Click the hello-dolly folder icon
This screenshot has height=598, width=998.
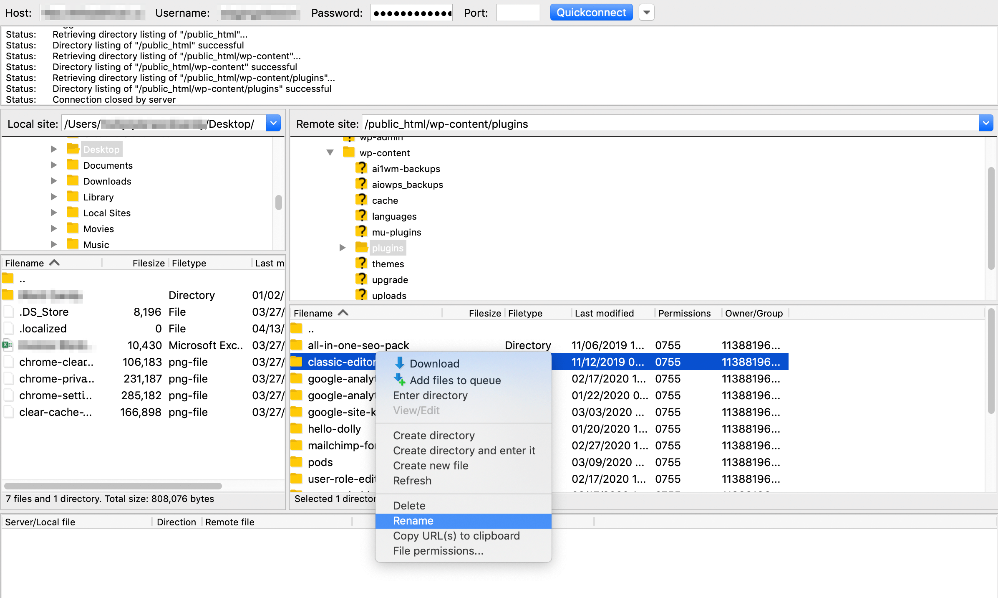pyautogui.click(x=296, y=428)
